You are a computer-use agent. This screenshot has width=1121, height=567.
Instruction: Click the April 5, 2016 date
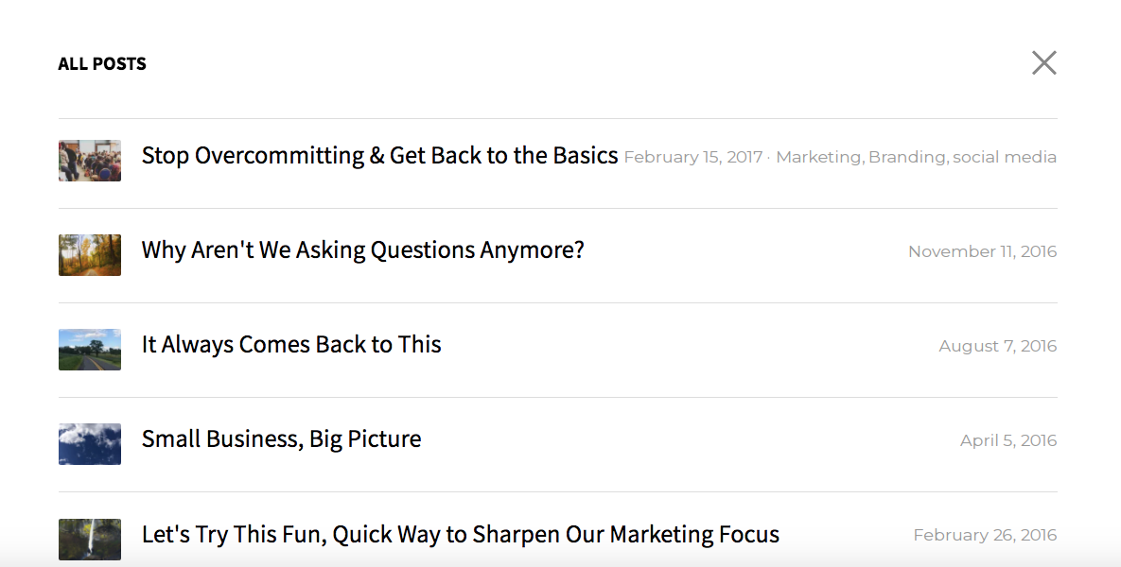pyautogui.click(x=1008, y=439)
